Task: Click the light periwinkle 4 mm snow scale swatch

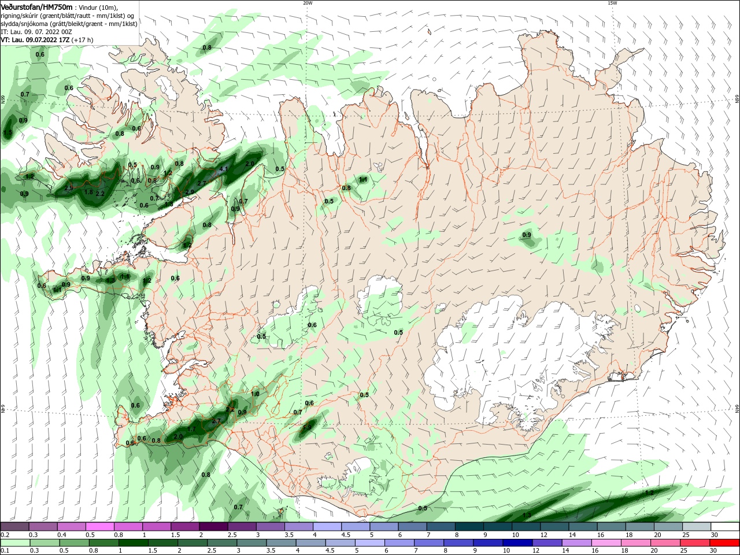Action: [327, 526]
